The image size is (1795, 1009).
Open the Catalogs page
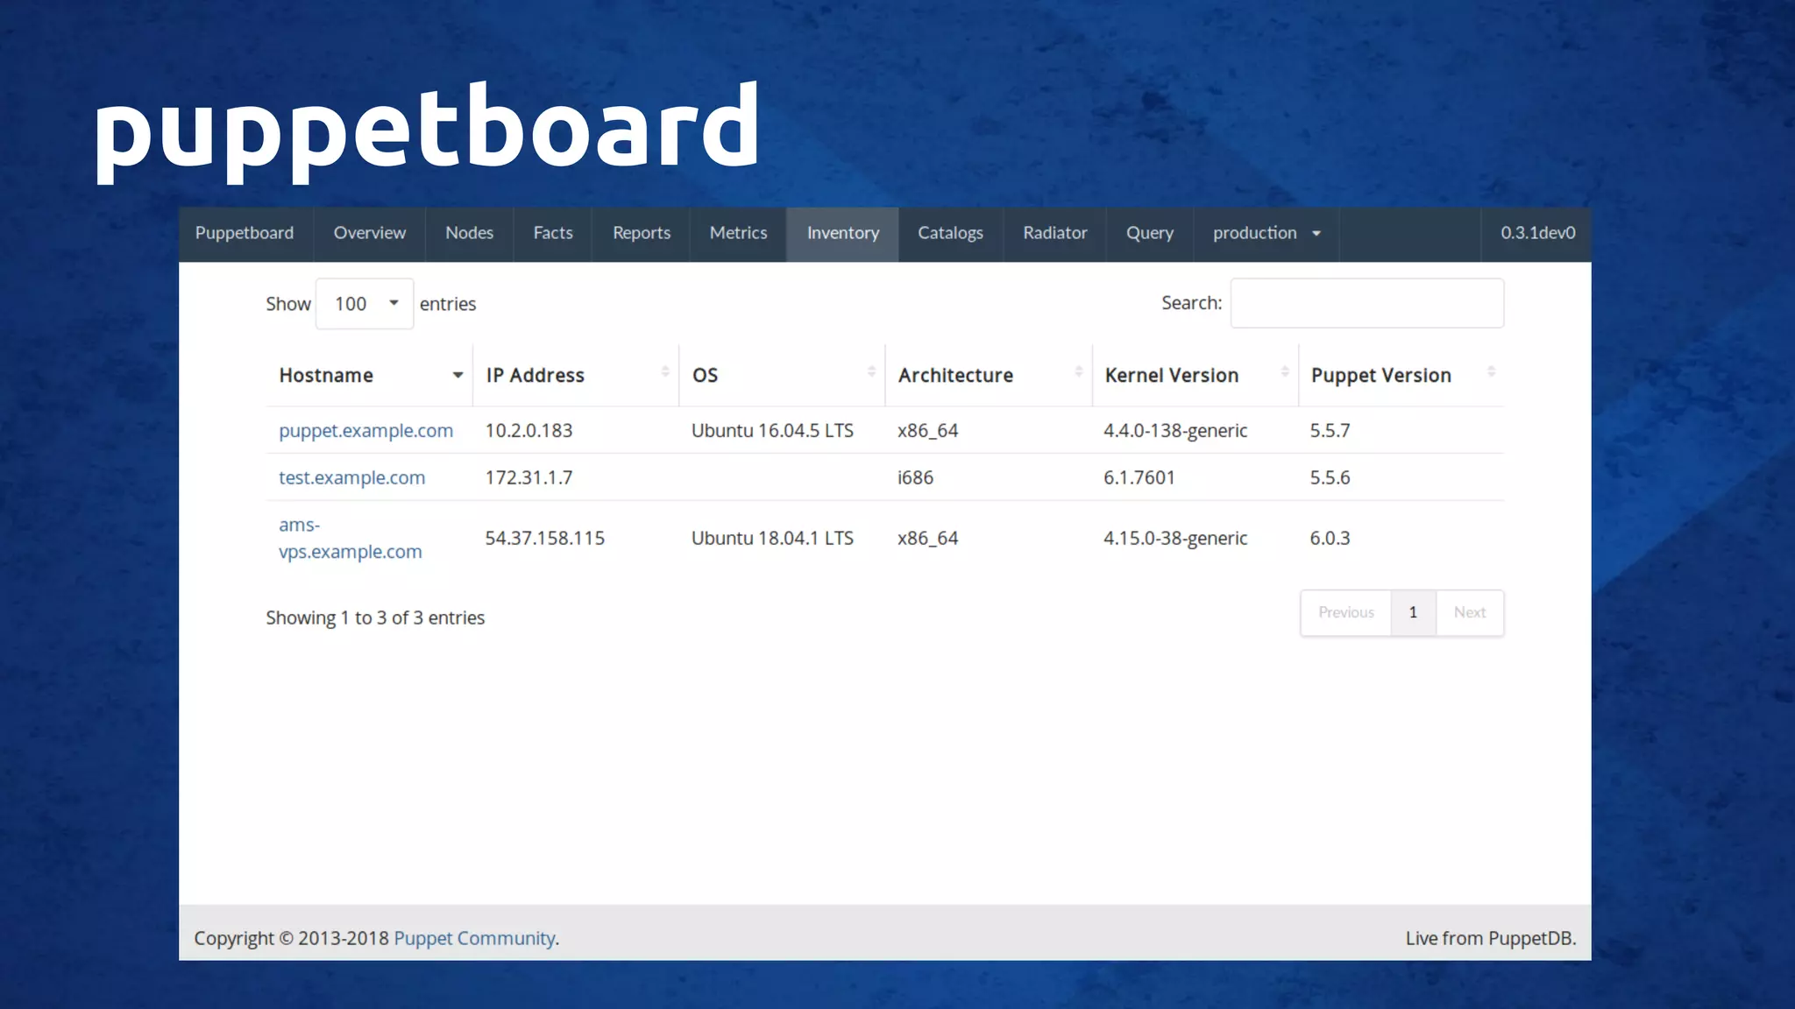[x=951, y=233]
